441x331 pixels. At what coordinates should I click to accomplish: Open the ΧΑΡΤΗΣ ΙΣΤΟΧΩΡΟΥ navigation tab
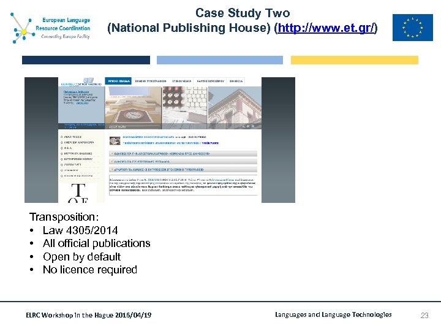pos(210,81)
